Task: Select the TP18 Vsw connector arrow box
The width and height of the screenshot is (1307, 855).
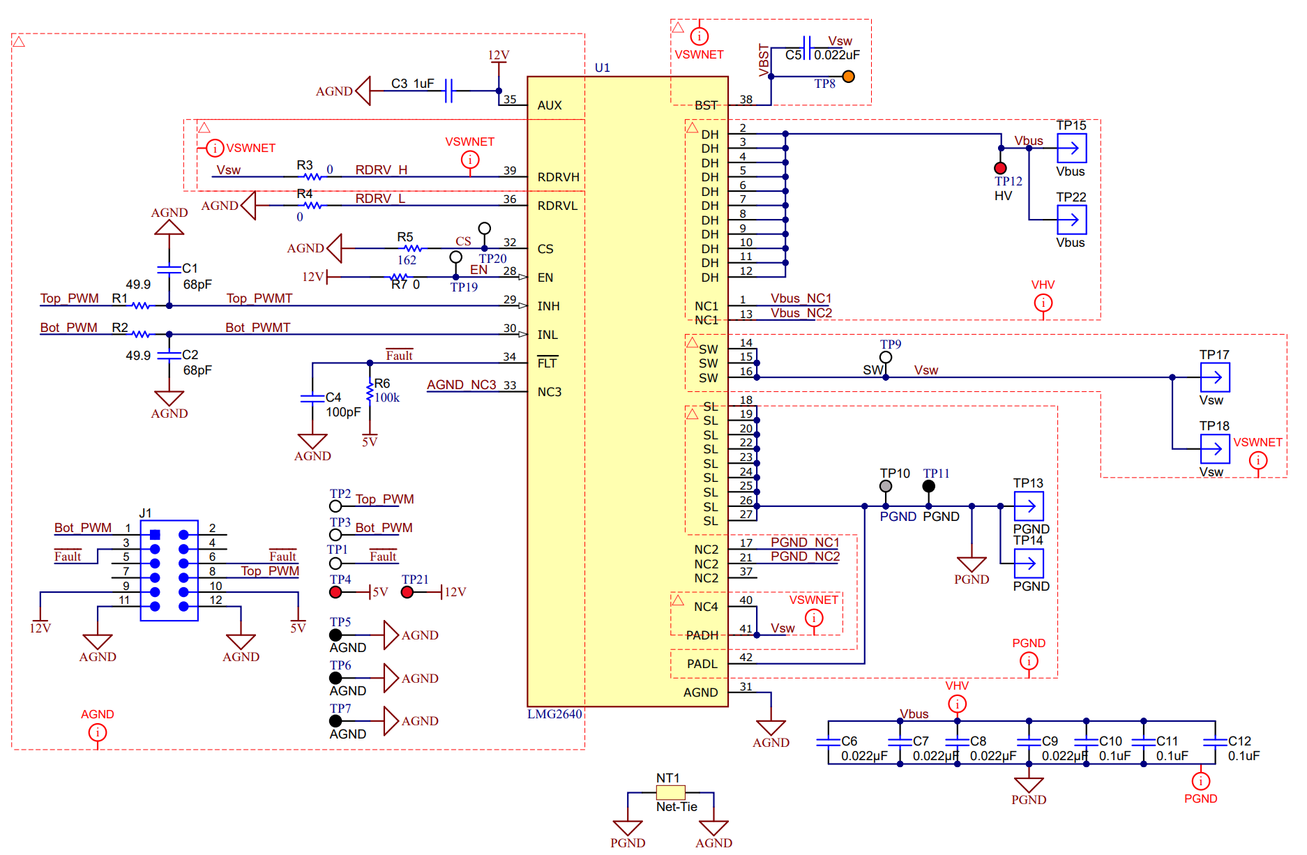Action: point(1214,449)
